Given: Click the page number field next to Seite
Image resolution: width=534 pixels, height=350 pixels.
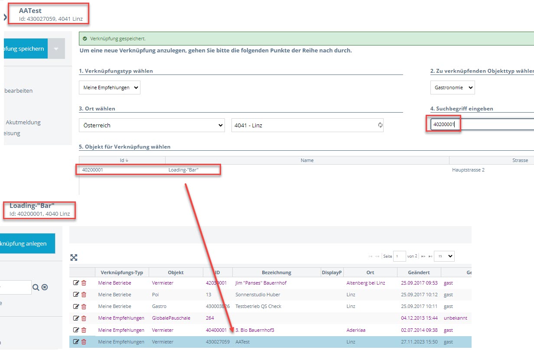Looking at the screenshot, I should (x=400, y=256).
